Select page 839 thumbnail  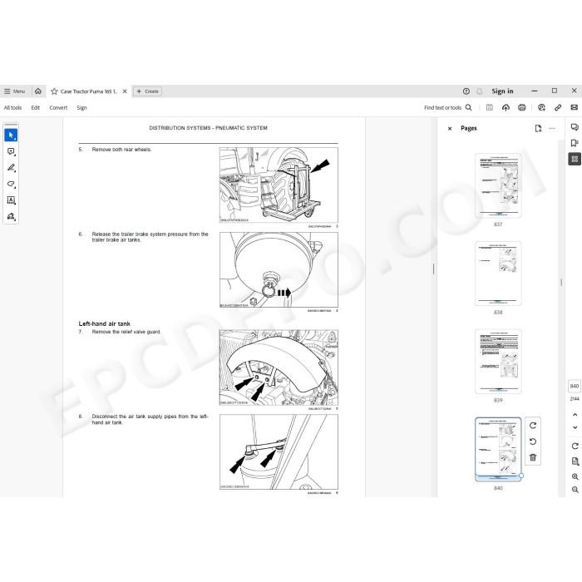click(x=498, y=362)
